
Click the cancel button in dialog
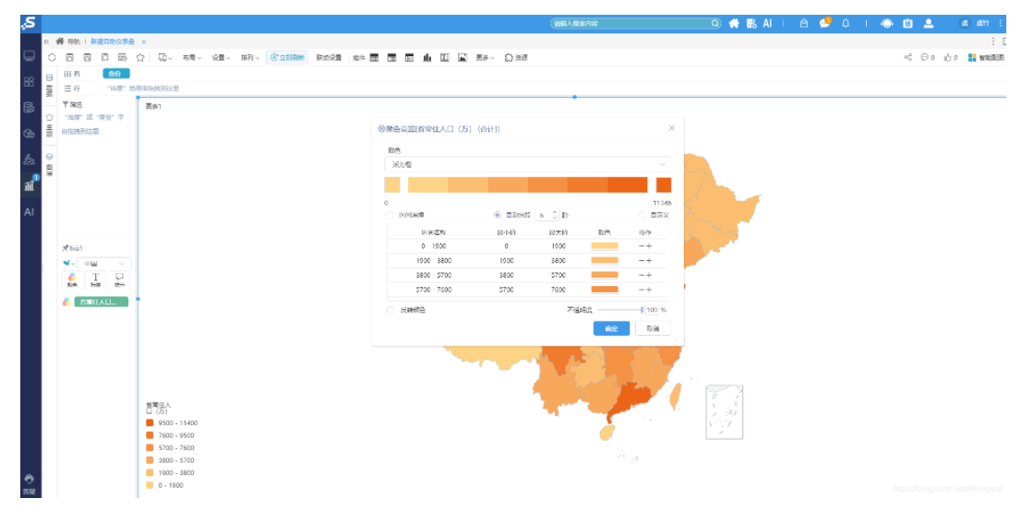653,328
